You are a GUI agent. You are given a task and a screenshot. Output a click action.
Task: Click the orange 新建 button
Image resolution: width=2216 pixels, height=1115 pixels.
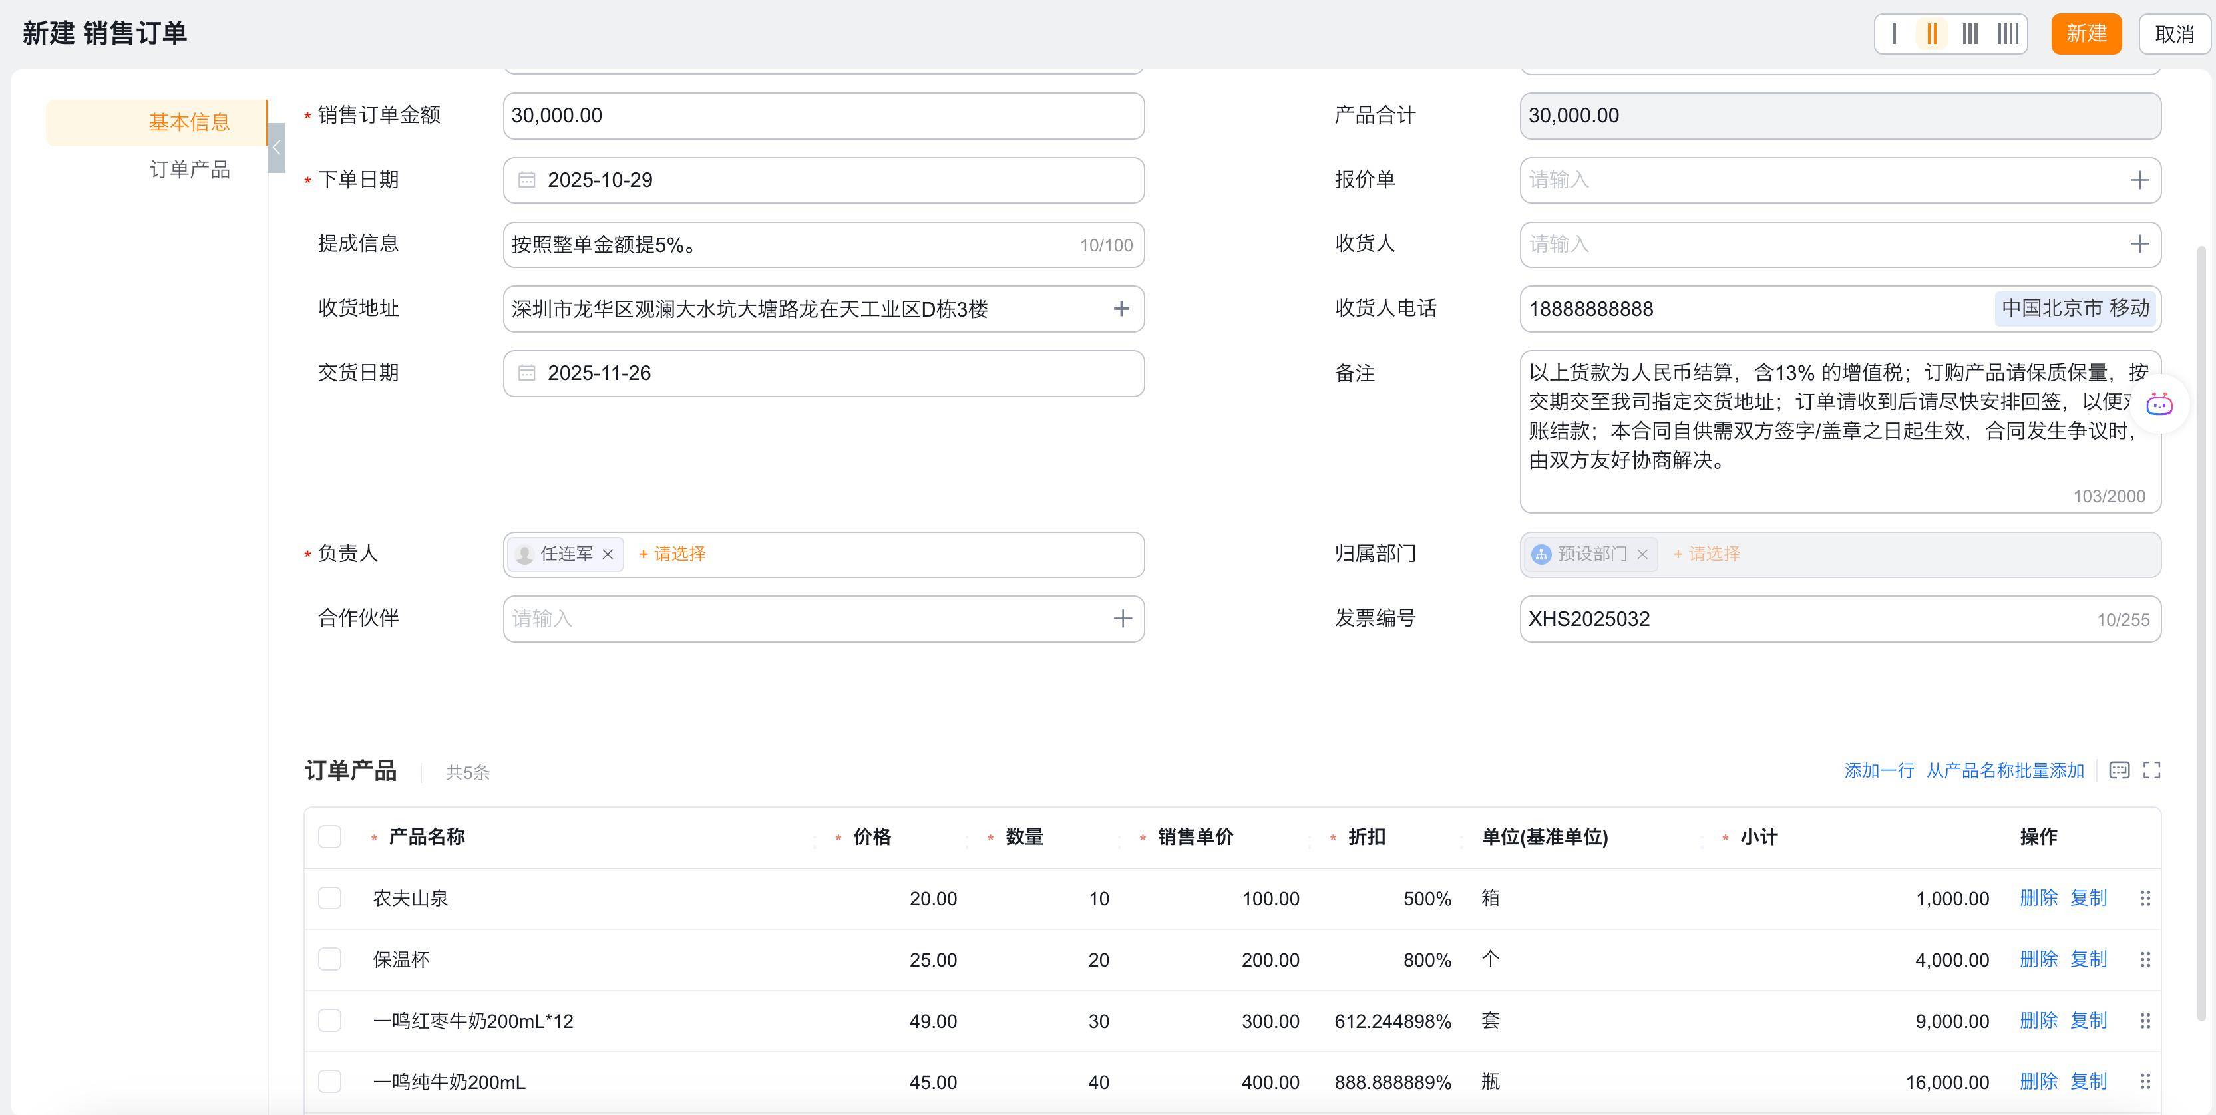2086,33
